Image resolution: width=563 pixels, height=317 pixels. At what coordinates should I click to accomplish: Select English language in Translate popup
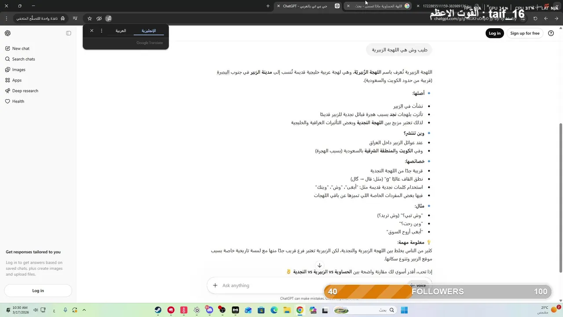(149, 31)
